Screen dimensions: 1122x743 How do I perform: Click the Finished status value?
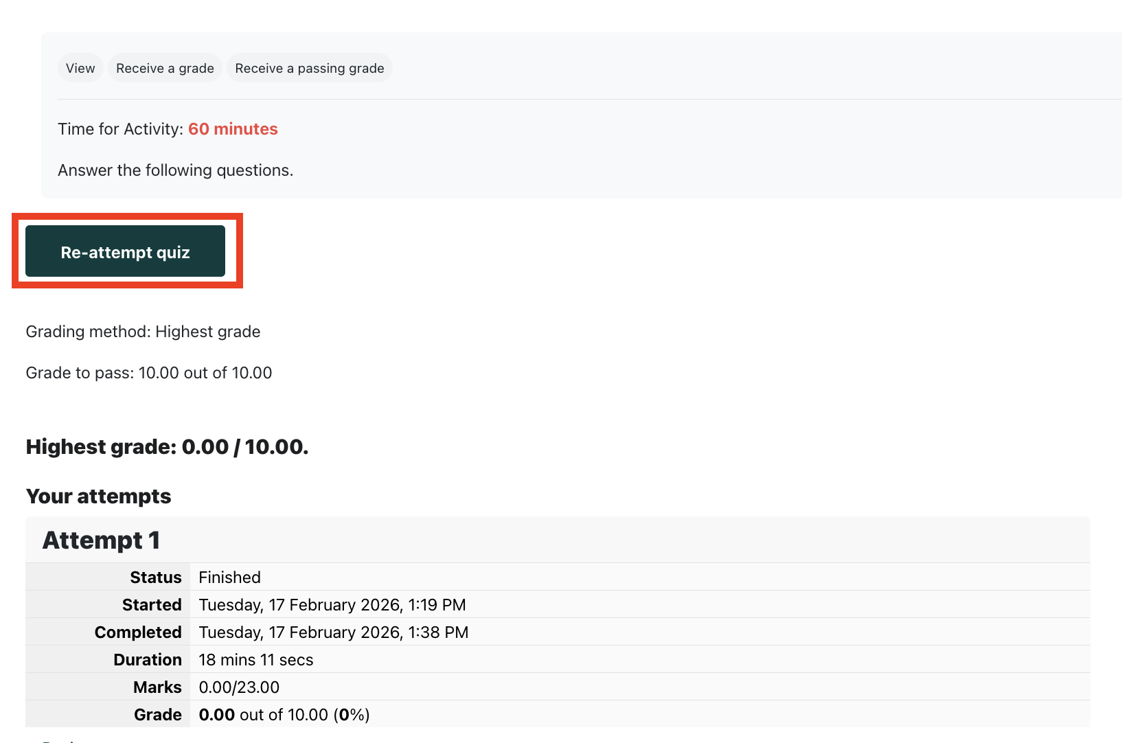(229, 578)
